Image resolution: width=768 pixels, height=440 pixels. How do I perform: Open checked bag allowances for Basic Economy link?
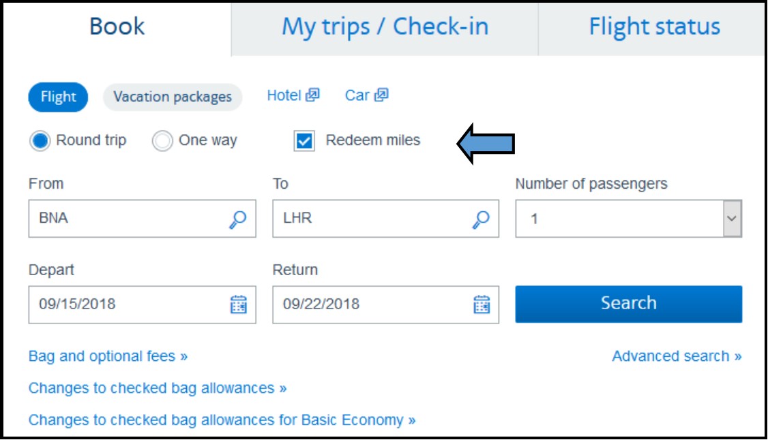222,420
